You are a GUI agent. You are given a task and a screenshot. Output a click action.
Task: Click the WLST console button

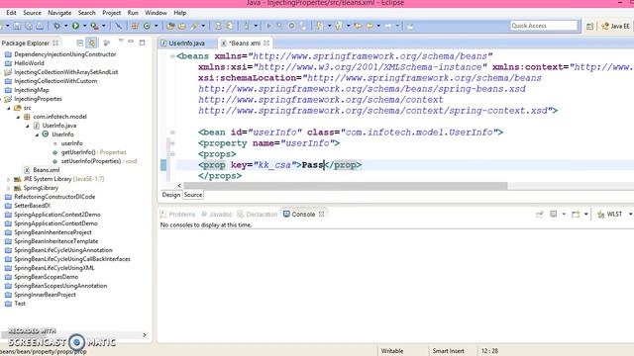(x=610, y=214)
